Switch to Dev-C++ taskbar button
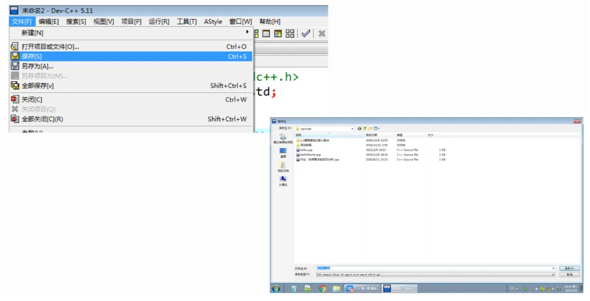 coord(399,288)
